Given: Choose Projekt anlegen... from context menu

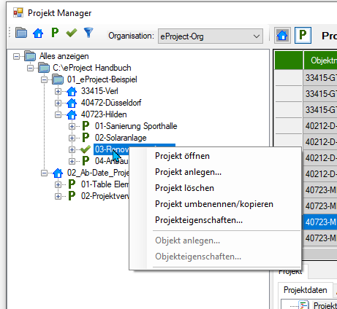Looking at the screenshot, I should [215, 172].
